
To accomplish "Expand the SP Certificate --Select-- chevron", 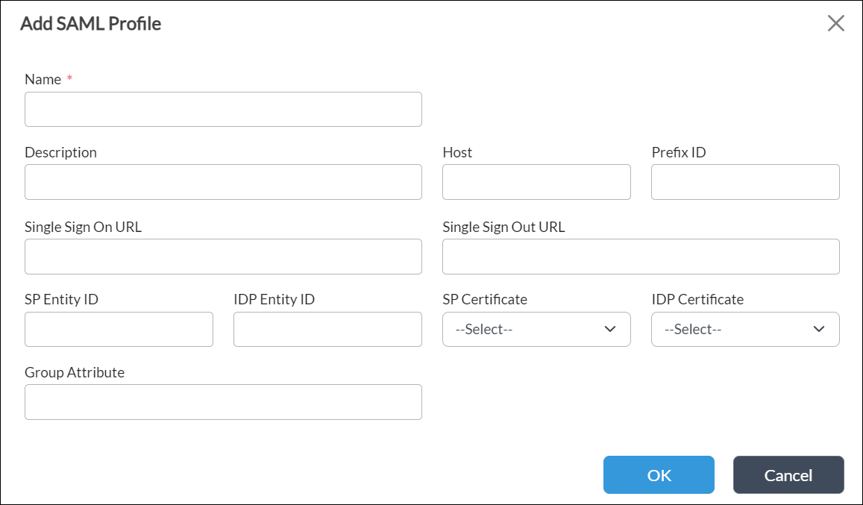I will 609,329.
